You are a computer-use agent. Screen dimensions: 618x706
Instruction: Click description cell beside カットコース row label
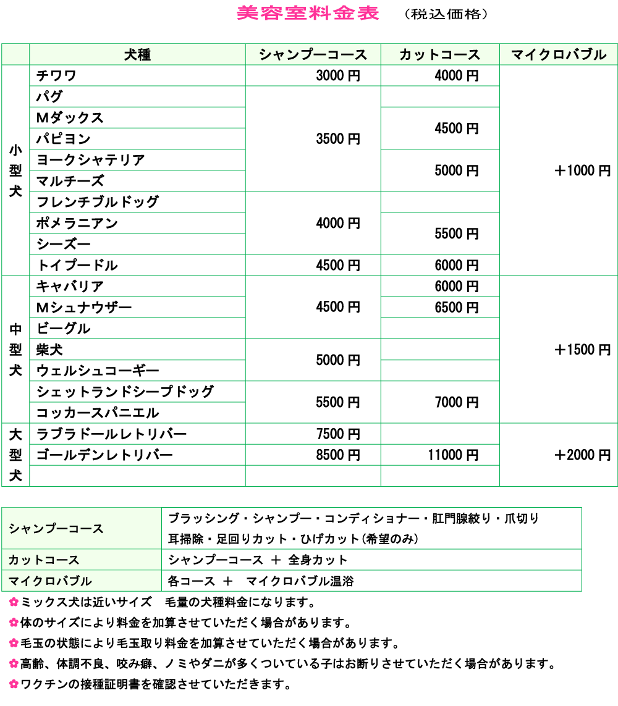click(x=371, y=560)
